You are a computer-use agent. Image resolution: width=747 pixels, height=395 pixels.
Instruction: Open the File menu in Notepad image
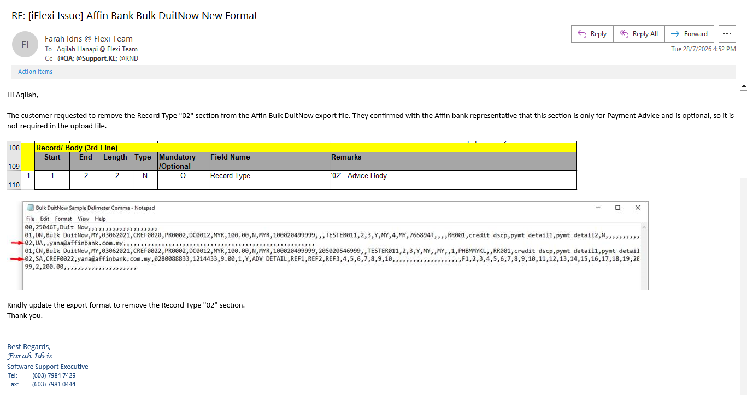pos(31,219)
